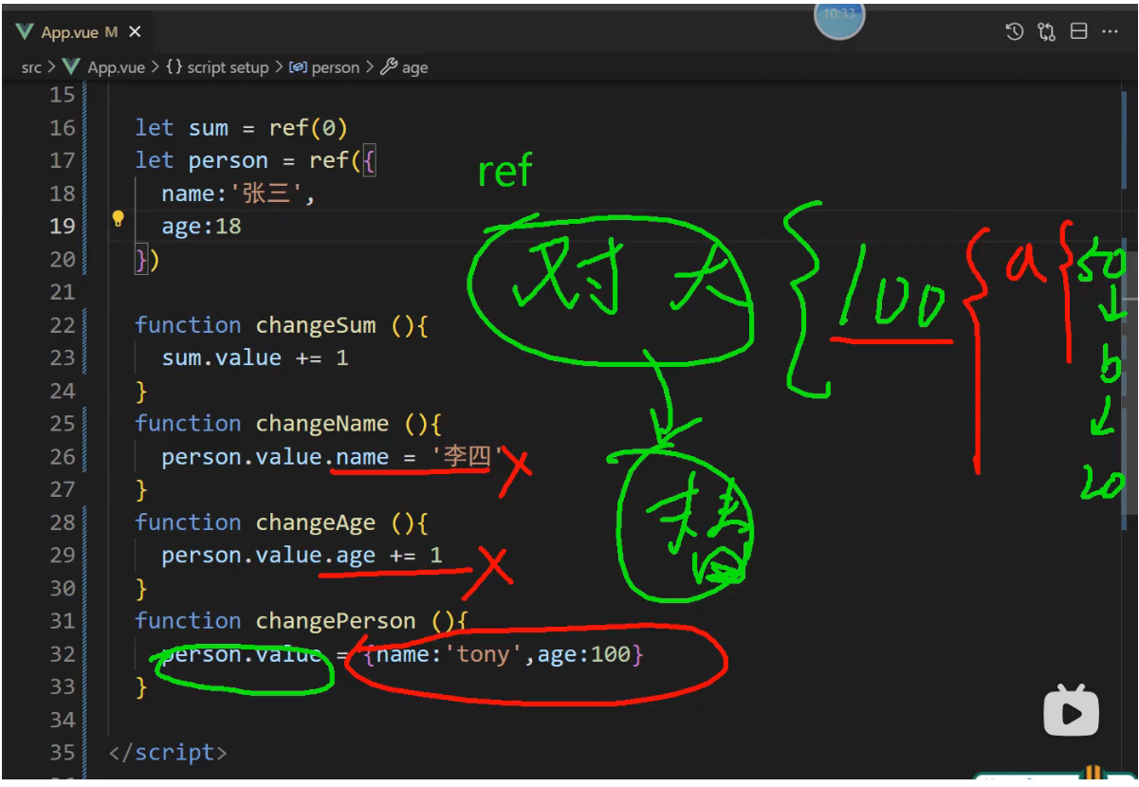
Task: Click line number 31 in the gutter
Action: click(63, 621)
